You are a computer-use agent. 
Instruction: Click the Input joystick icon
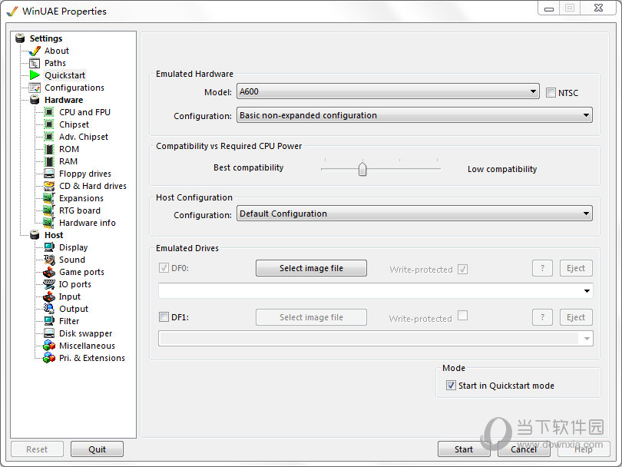49,296
